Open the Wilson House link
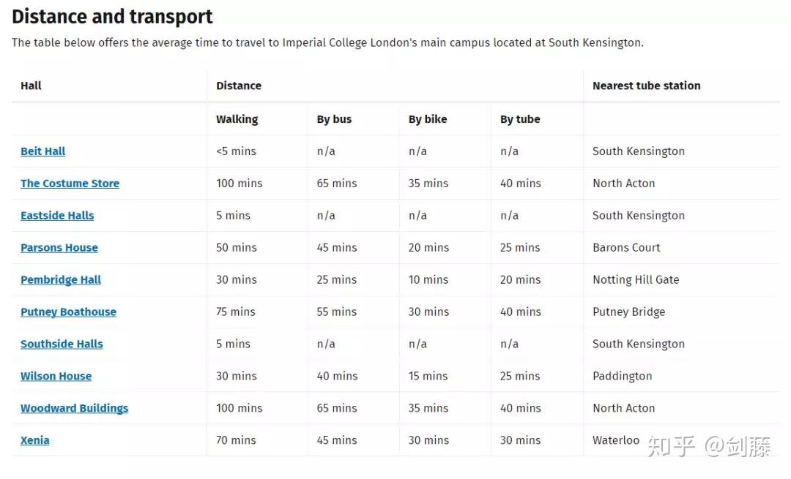 pyautogui.click(x=56, y=376)
